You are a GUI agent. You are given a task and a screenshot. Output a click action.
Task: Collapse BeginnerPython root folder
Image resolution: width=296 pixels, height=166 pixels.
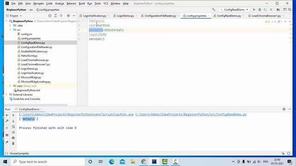click(x=6, y=21)
